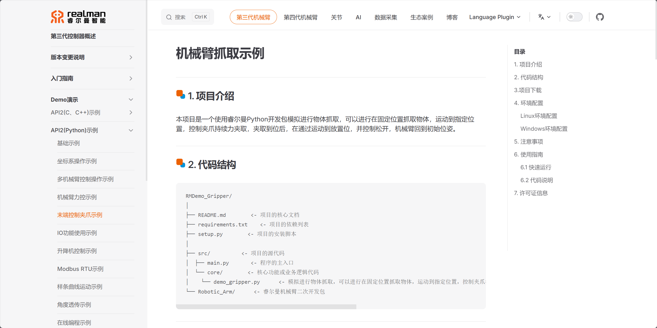This screenshot has width=657, height=328.
Task: Select the Modbus RTU示例 sidebar item
Action: click(80, 269)
